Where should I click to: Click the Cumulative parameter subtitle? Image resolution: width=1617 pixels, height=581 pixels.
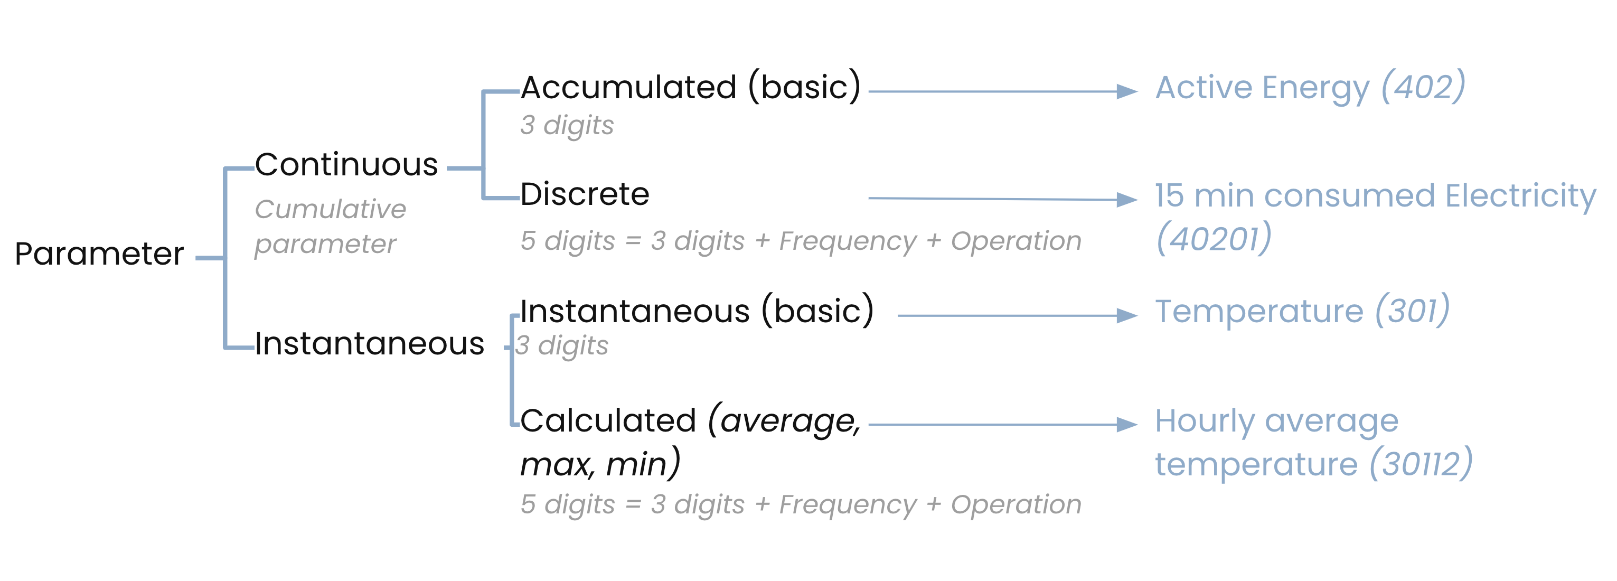330,226
